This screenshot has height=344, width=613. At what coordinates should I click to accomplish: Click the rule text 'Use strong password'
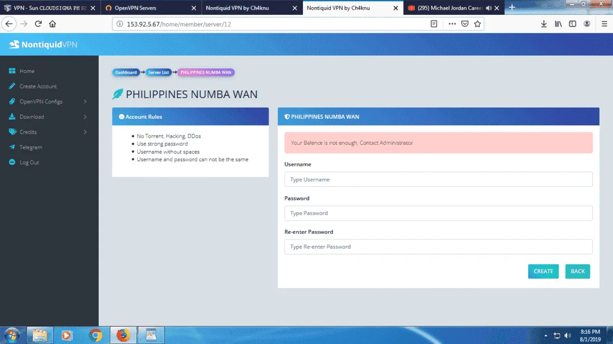(162, 144)
